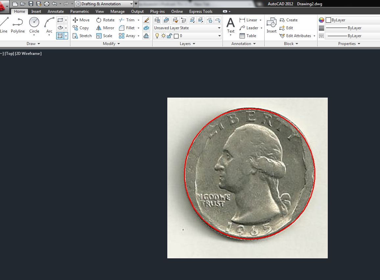Click the Edit Attributes button

pos(297,36)
